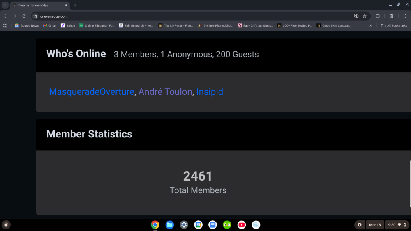Open the tab search dropdown arrow
The width and height of the screenshot is (411, 231).
(x=5, y=5)
